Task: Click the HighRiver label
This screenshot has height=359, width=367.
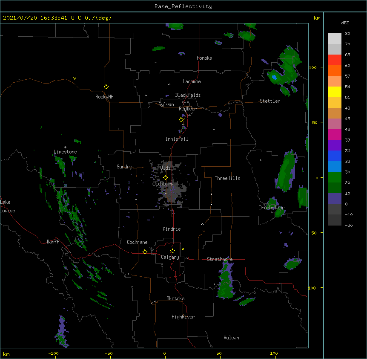Action: (183, 317)
